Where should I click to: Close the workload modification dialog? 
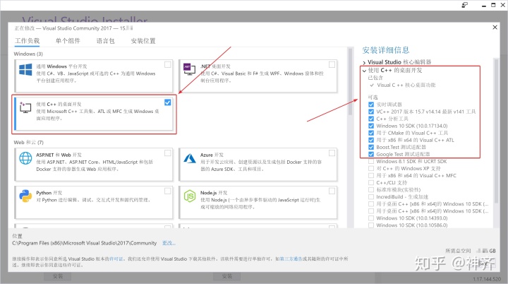pyautogui.click(x=495, y=28)
